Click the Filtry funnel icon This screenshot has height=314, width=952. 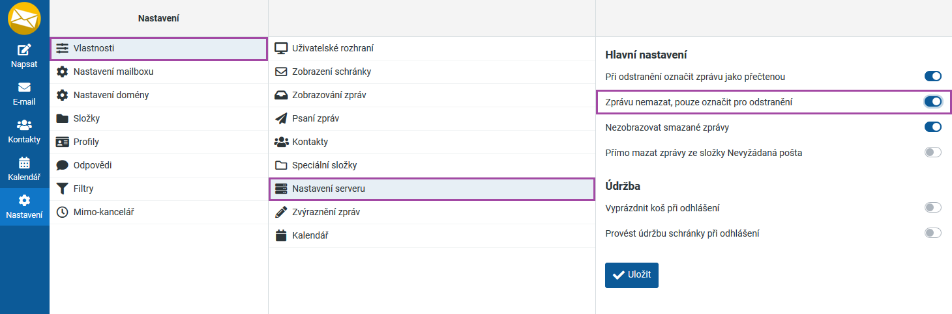(x=63, y=189)
